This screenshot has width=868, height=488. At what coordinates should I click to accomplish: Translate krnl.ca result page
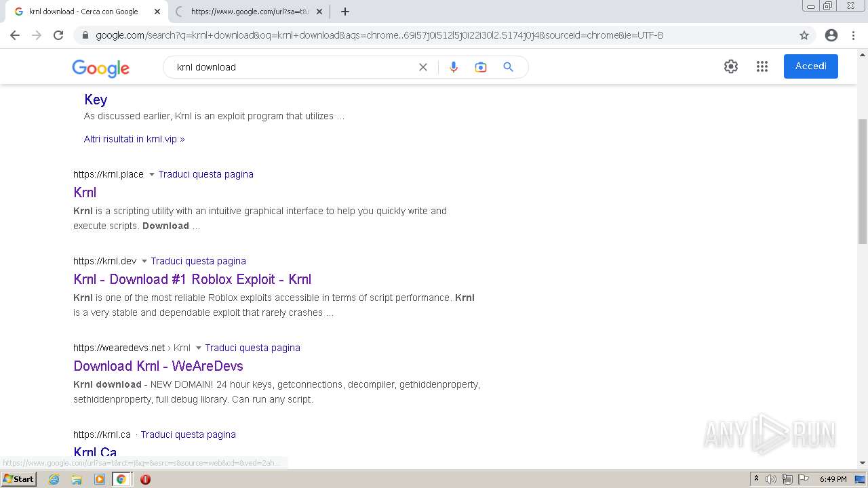coord(189,434)
